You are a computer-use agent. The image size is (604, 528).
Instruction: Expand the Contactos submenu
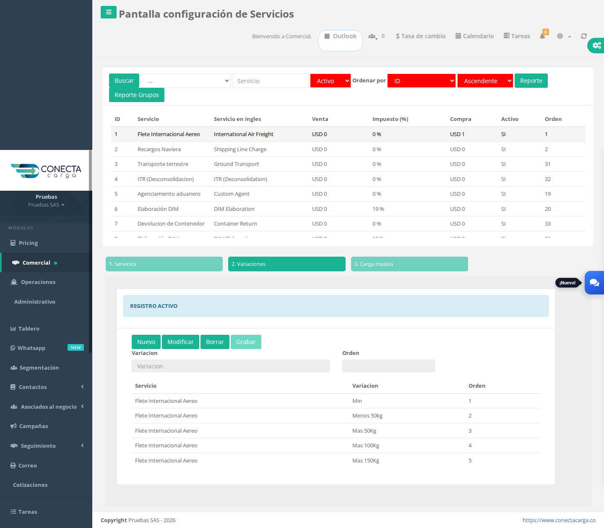(46, 387)
